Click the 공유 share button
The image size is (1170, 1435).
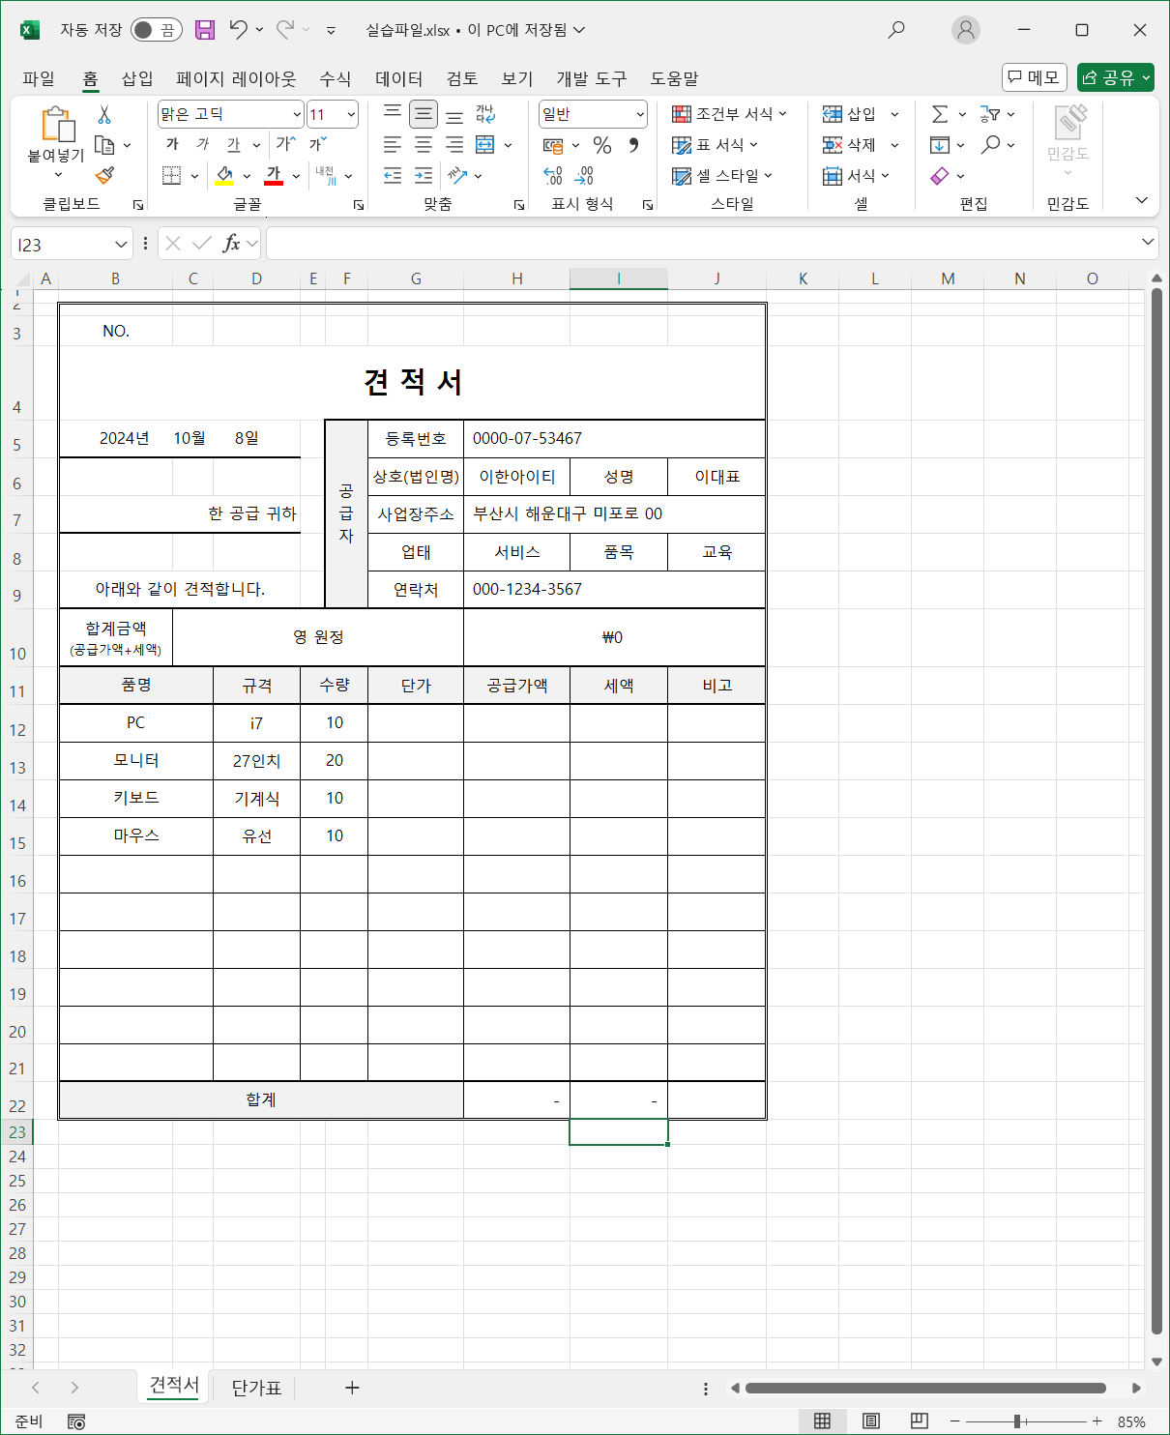click(1116, 77)
